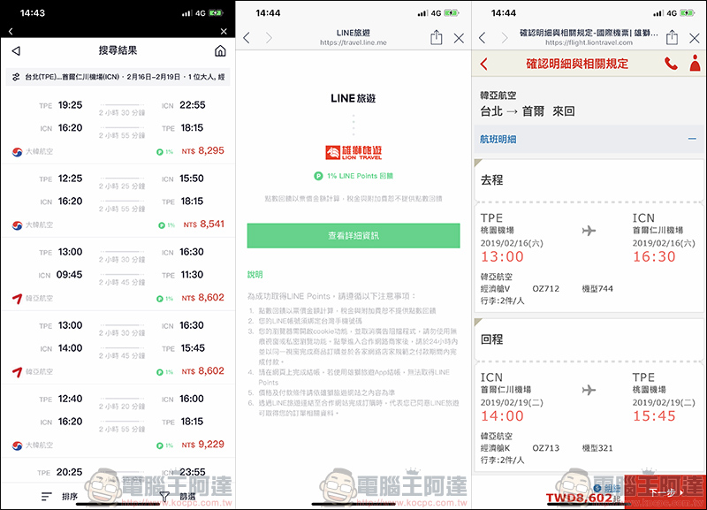The width and height of the screenshot is (707, 510).
Task: Tap the plane icon in the 回程 card
Action: [589, 390]
